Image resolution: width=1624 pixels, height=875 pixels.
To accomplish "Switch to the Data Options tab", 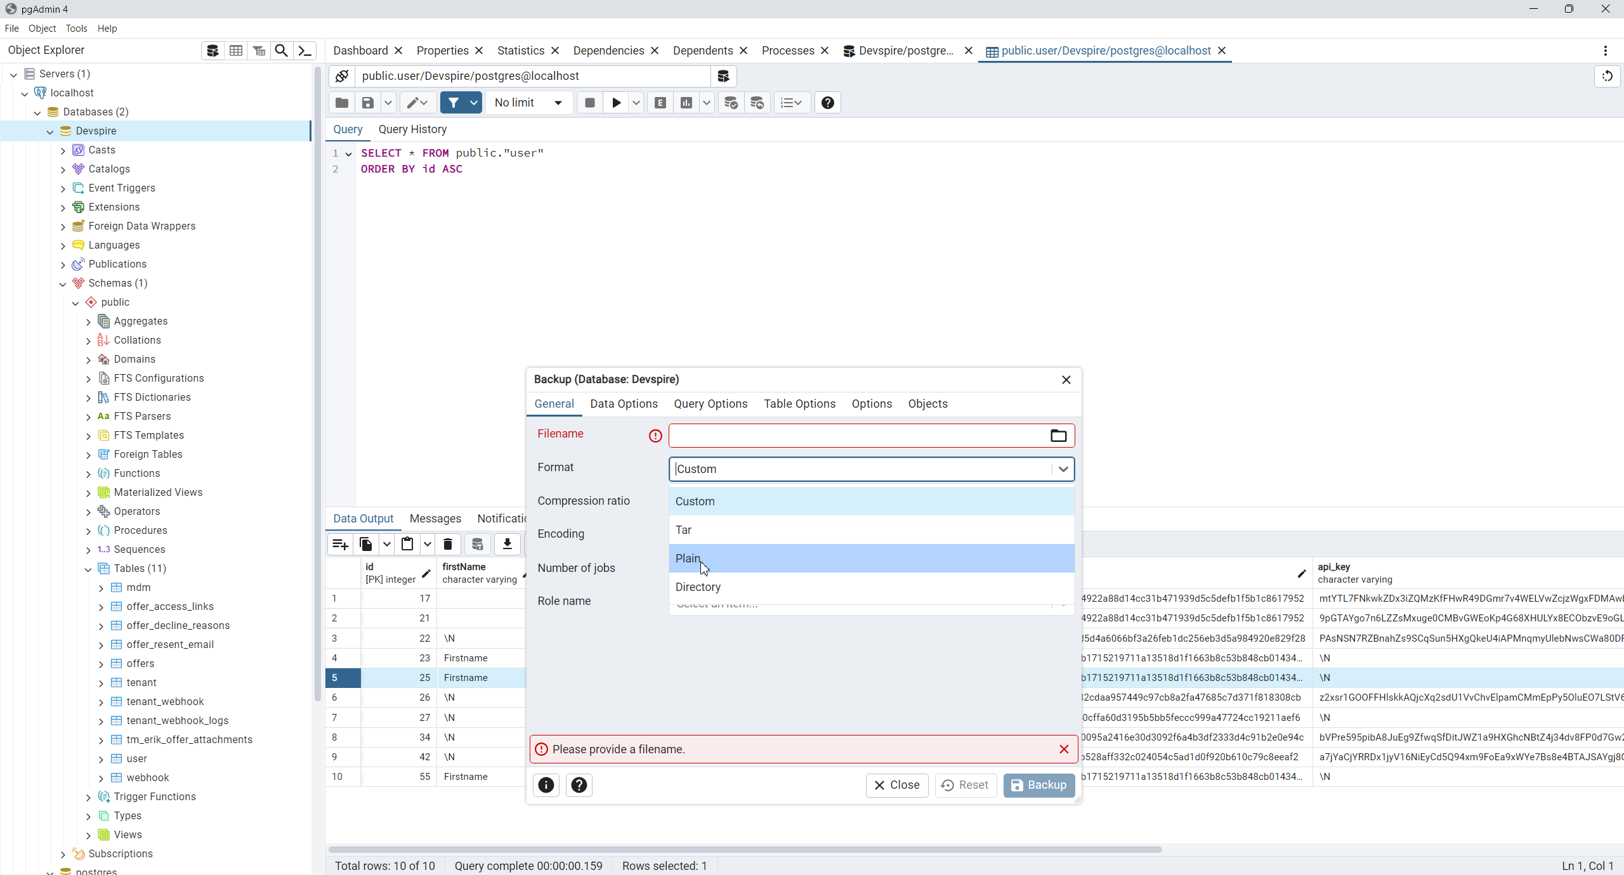I will [624, 404].
